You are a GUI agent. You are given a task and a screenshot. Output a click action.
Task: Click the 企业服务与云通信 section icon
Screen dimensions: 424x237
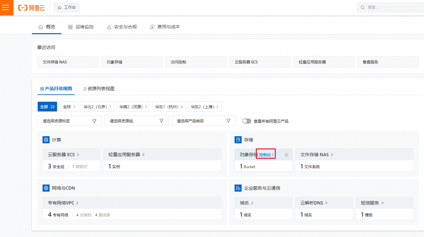coord(238,188)
